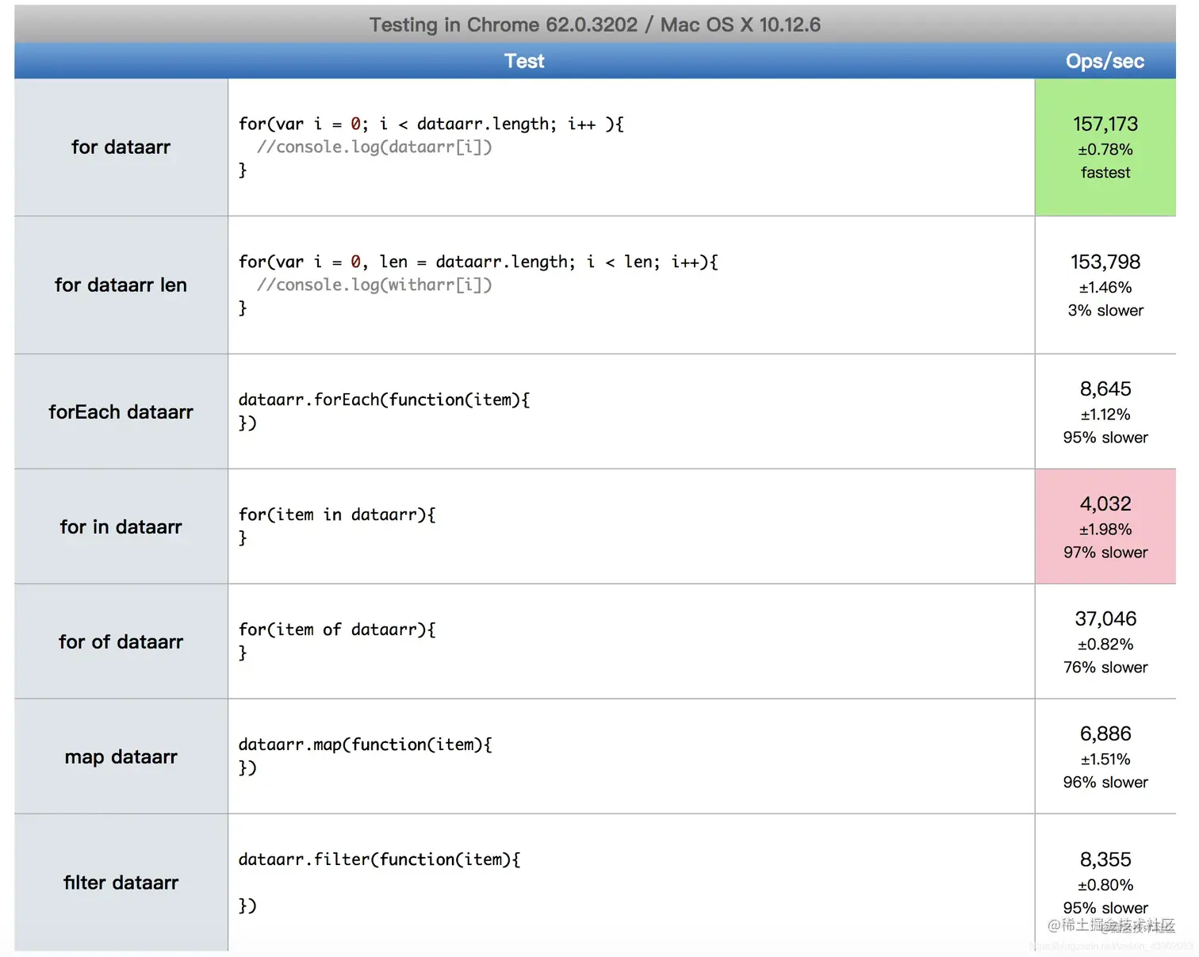
Task: Select the 'forEach dataarr' row label
Action: coord(121,412)
